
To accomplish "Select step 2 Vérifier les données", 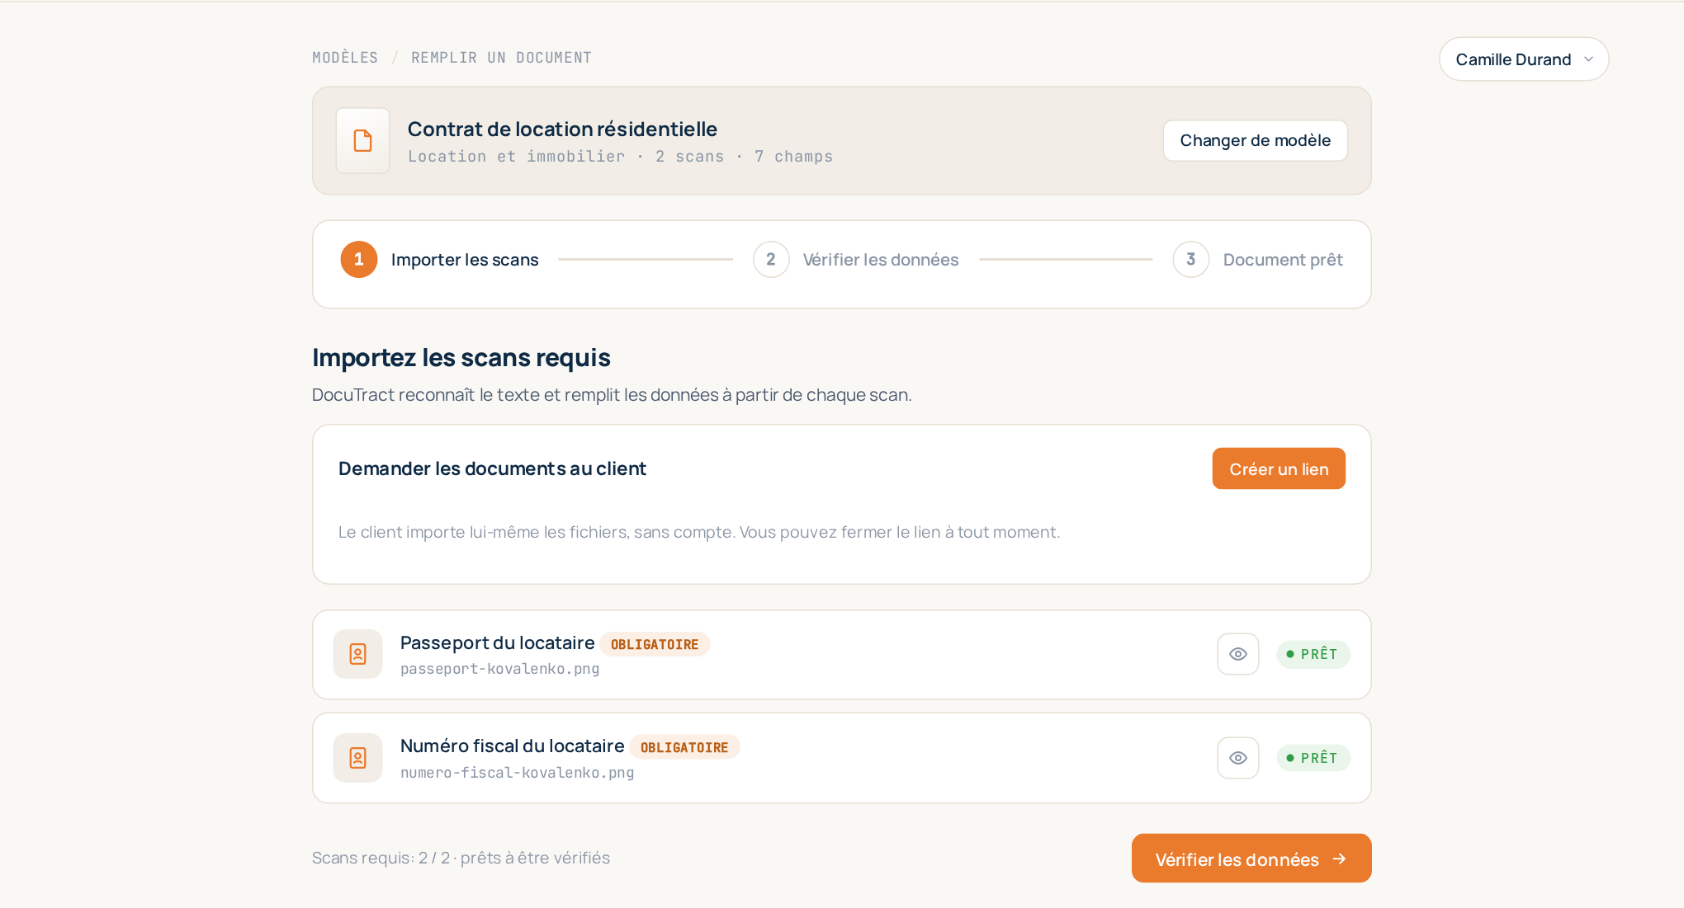I will pos(856,260).
